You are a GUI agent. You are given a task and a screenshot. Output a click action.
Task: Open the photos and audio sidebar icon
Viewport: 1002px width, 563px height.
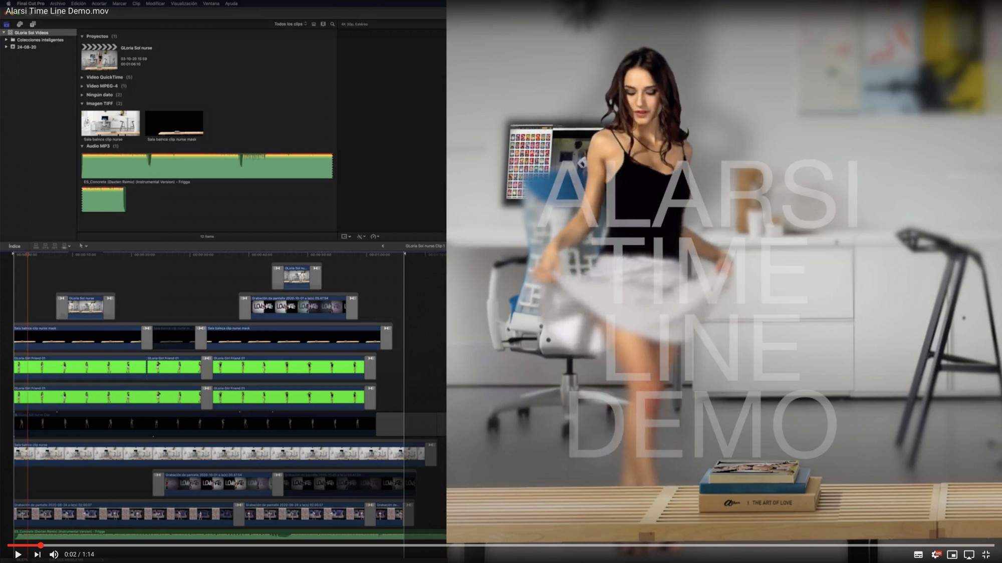20,24
